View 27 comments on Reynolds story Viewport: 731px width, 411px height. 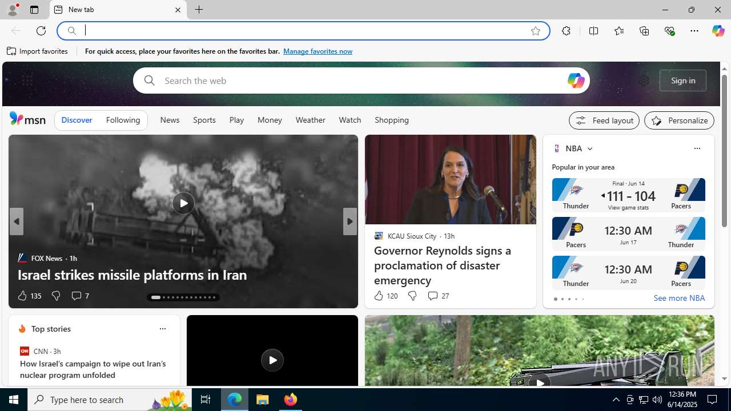pyautogui.click(x=437, y=296)
